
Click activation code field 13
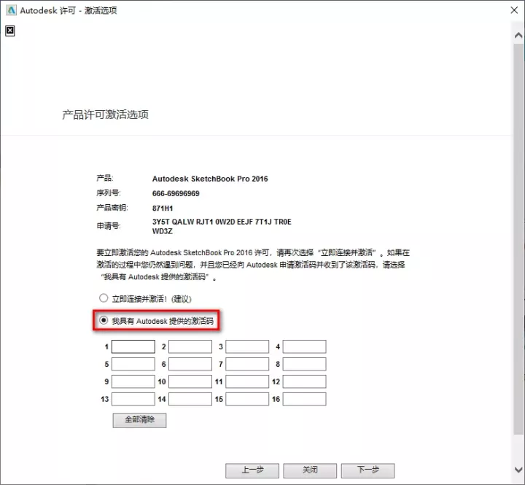[133, 399]
